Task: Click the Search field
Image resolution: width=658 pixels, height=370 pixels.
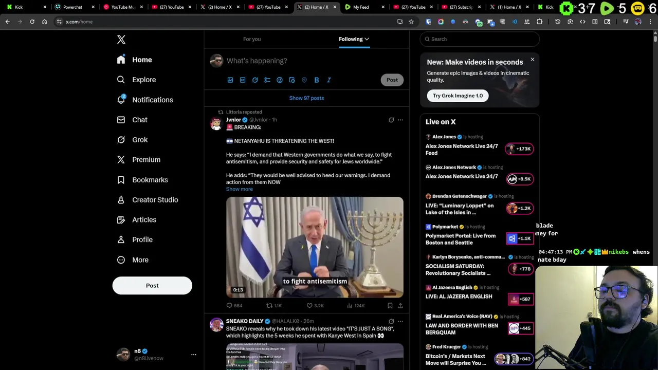Action: pos(480,39)
